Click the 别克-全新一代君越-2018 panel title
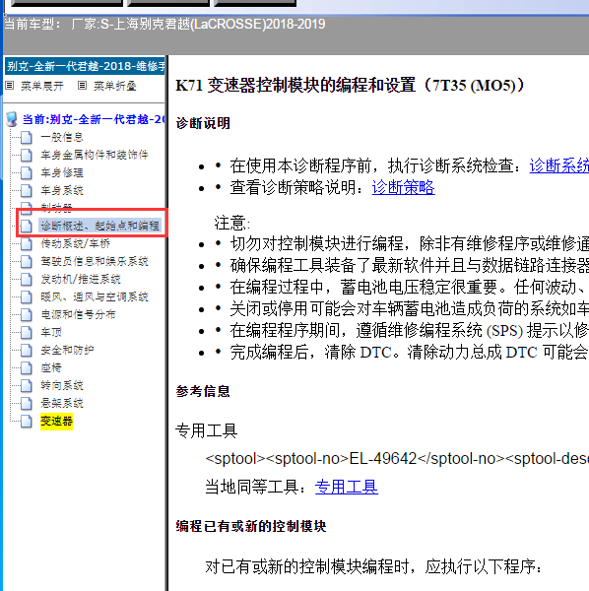The width and height of the screenshot is (589, 591). 85,66
